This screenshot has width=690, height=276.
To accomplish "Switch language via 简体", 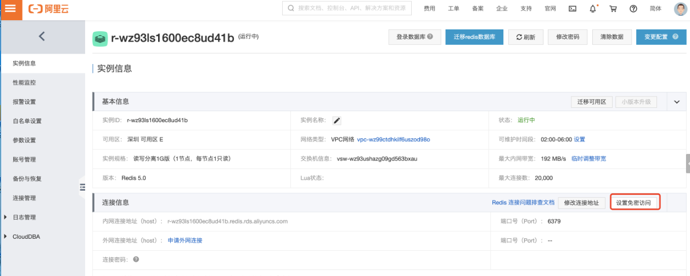I will [655, 9].
